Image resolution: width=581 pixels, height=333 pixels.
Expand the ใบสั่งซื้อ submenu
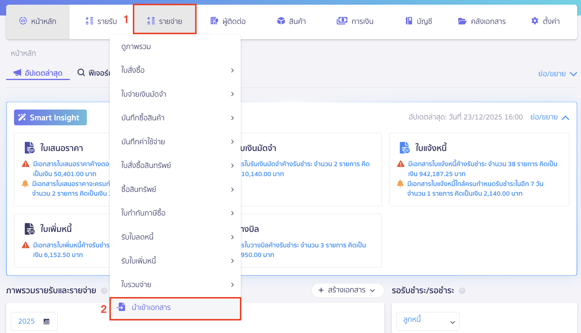(175, 70)
